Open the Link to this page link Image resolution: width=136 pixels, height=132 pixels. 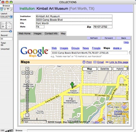pyautogui.click(x=119, y=62)
